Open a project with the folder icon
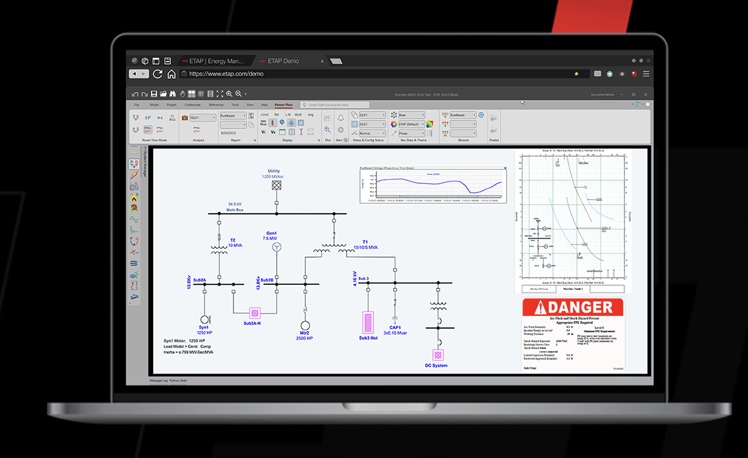This screenshot has height=458, width=748. pos(163,94)
